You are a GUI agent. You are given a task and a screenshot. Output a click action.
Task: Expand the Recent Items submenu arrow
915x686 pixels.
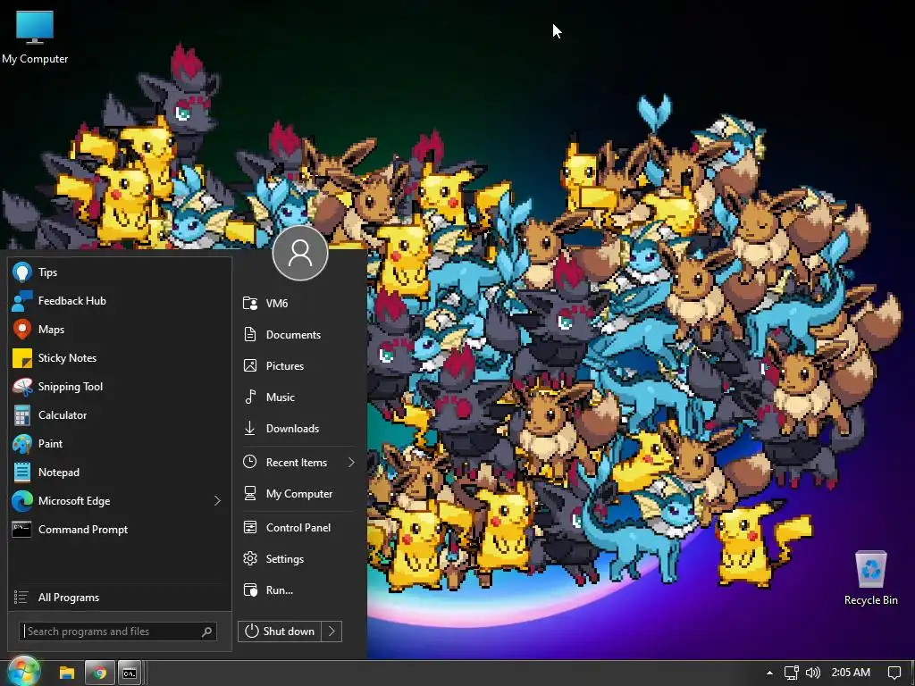click(351, 462)
